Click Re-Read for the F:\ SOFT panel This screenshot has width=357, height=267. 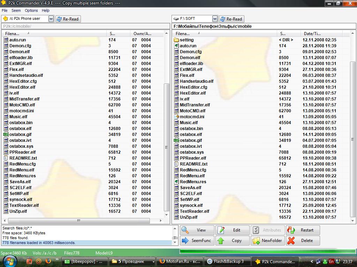(231, 19)
